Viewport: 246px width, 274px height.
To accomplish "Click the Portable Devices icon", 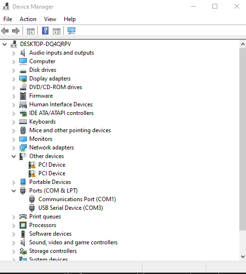I will 23,182.
